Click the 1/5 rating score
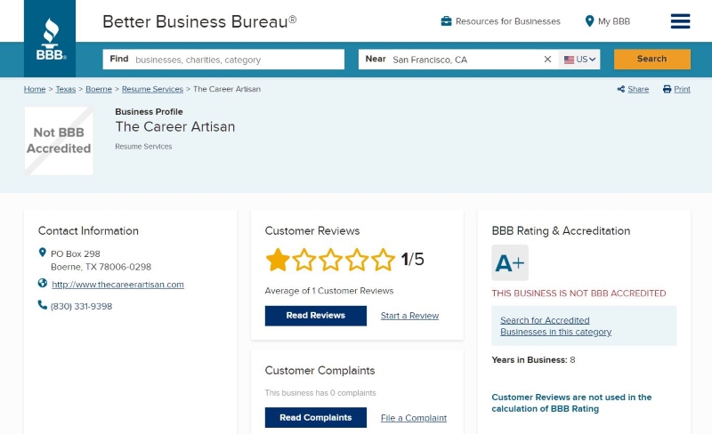The height and width of the screenshot is (434, 712). coord(412,259)
